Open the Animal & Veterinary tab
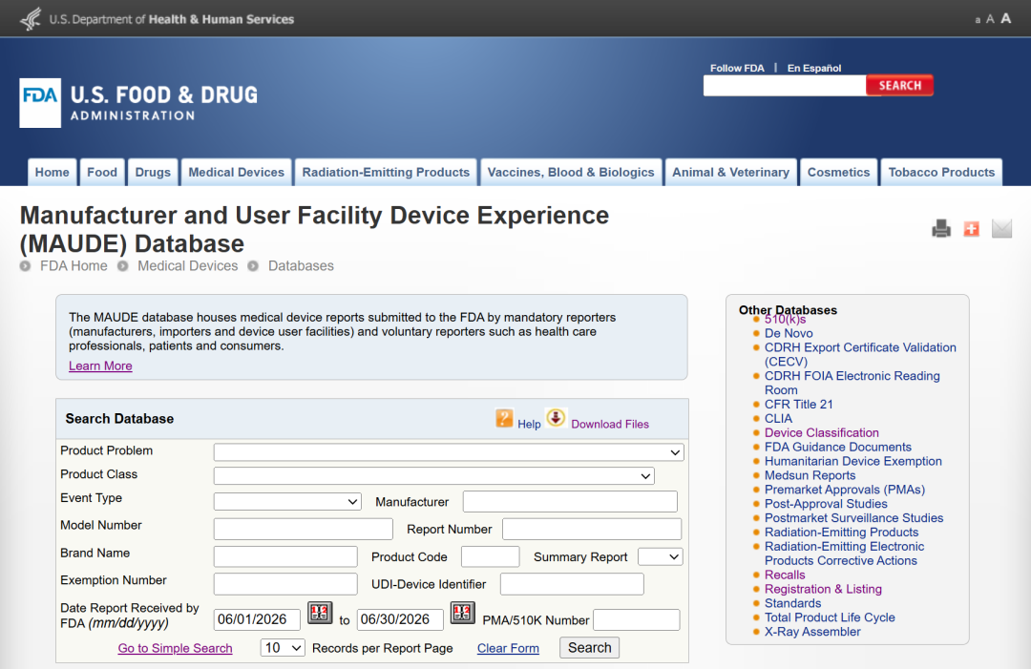Image resolution: width=1031 pixels, height=669 pixels. 730,172
